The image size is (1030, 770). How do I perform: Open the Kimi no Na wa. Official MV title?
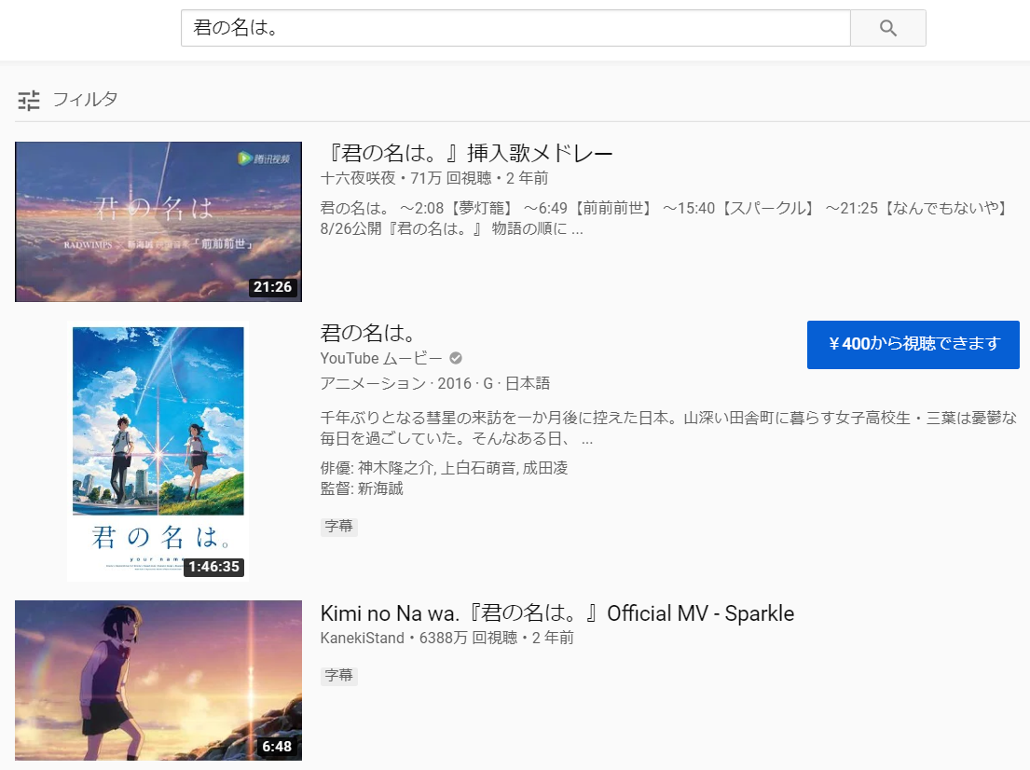coord(557,613)
